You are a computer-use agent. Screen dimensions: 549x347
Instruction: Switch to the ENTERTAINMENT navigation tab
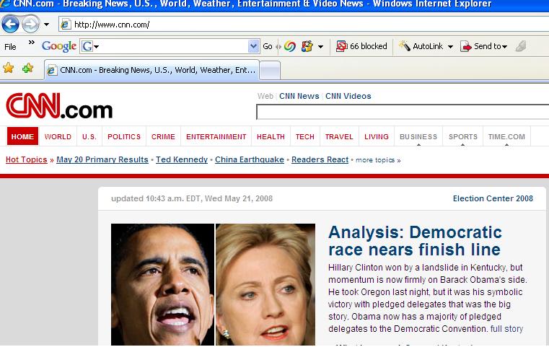(x=216, y=136)
